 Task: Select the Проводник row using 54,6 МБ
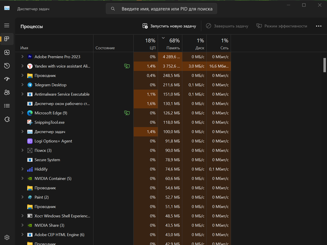pyautogui.click(x=123, y=188)
